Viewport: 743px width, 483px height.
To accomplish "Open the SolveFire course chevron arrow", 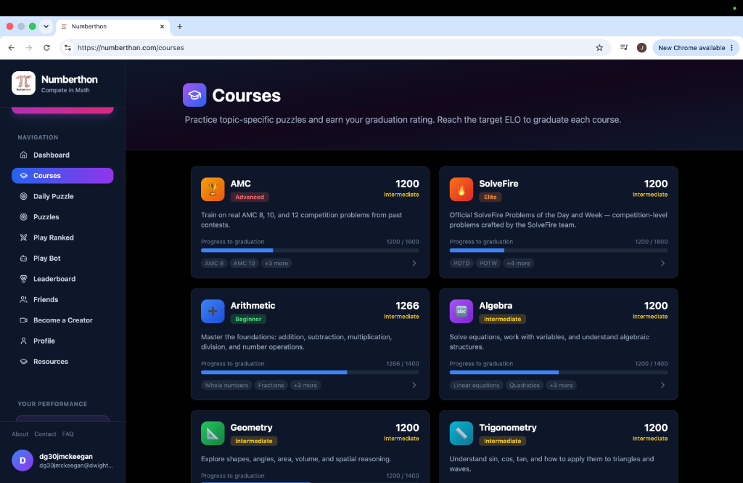I will pos(663,264).
